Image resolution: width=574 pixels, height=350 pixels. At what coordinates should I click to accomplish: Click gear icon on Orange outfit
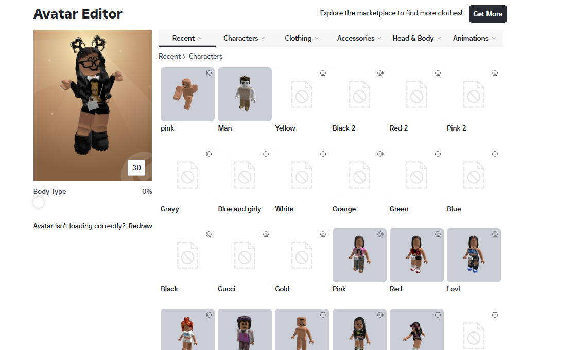[380, 154]
